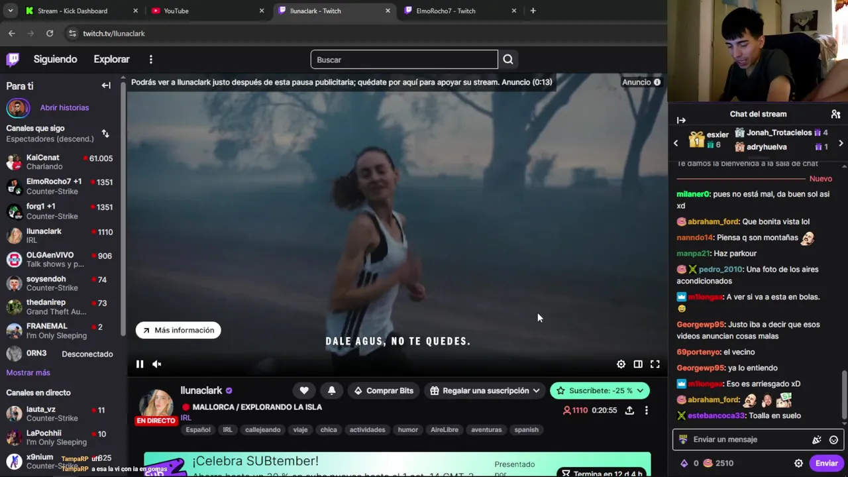Collapse the Para ti sidebar
The width and height of the screenshot is (848, 477).
(x=106, y=85)
